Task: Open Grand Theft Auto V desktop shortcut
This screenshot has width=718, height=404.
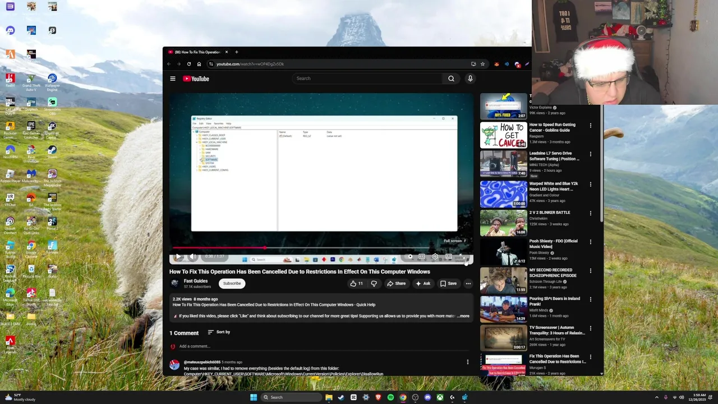Action: [x=31, y=82]
